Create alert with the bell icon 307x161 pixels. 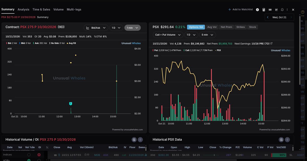[282, 10]
